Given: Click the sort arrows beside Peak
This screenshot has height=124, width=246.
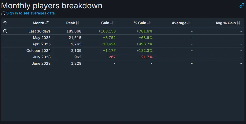Looking at the screenshot, I should pyautogui.click(x=77, y=23).
